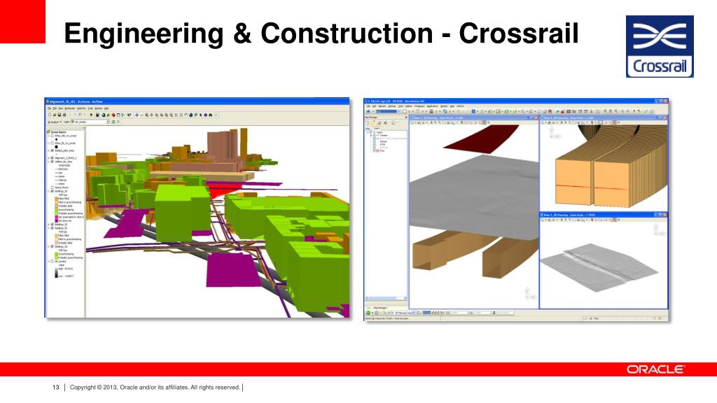Select the black arrow Select tool in ArcScene

[201, 115]
